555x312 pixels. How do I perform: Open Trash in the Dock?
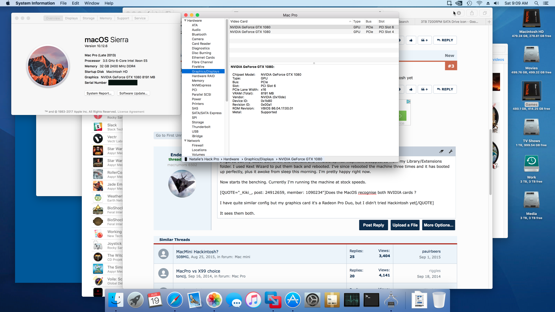(x=439, y=300)
